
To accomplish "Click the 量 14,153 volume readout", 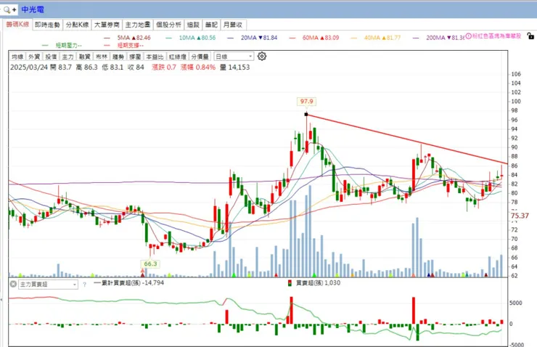I will coord(235,67).
